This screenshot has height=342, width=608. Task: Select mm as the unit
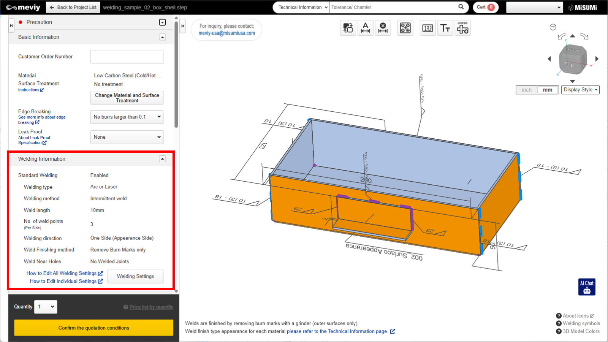pos(547,90)
